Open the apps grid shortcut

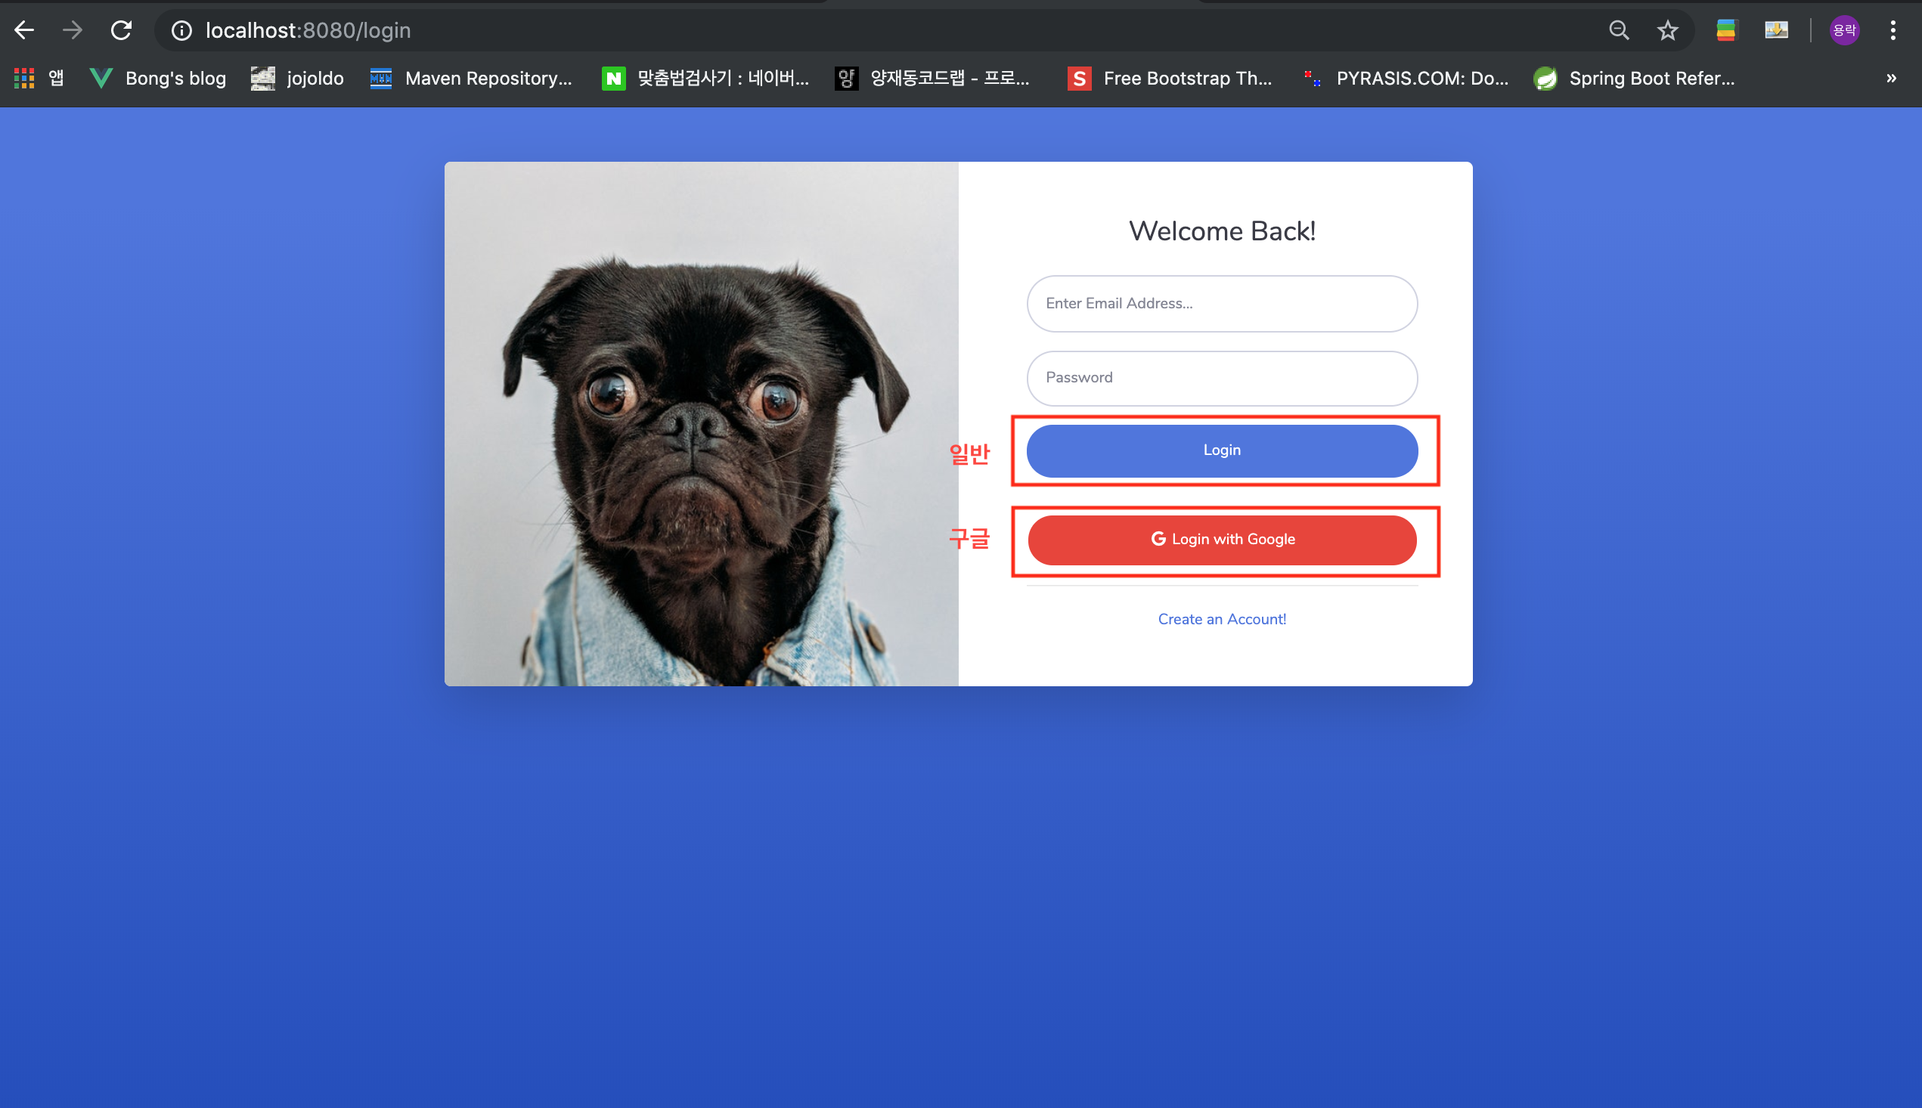24,79
